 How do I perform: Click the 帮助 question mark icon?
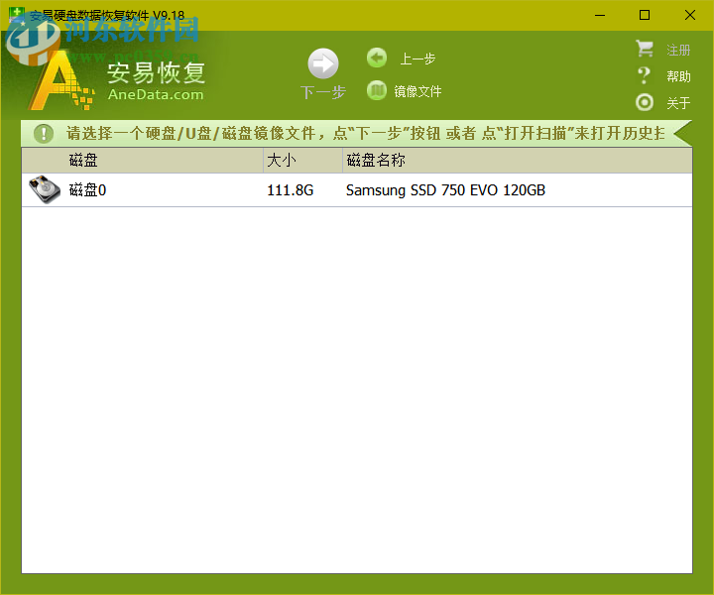coord(644,75)
